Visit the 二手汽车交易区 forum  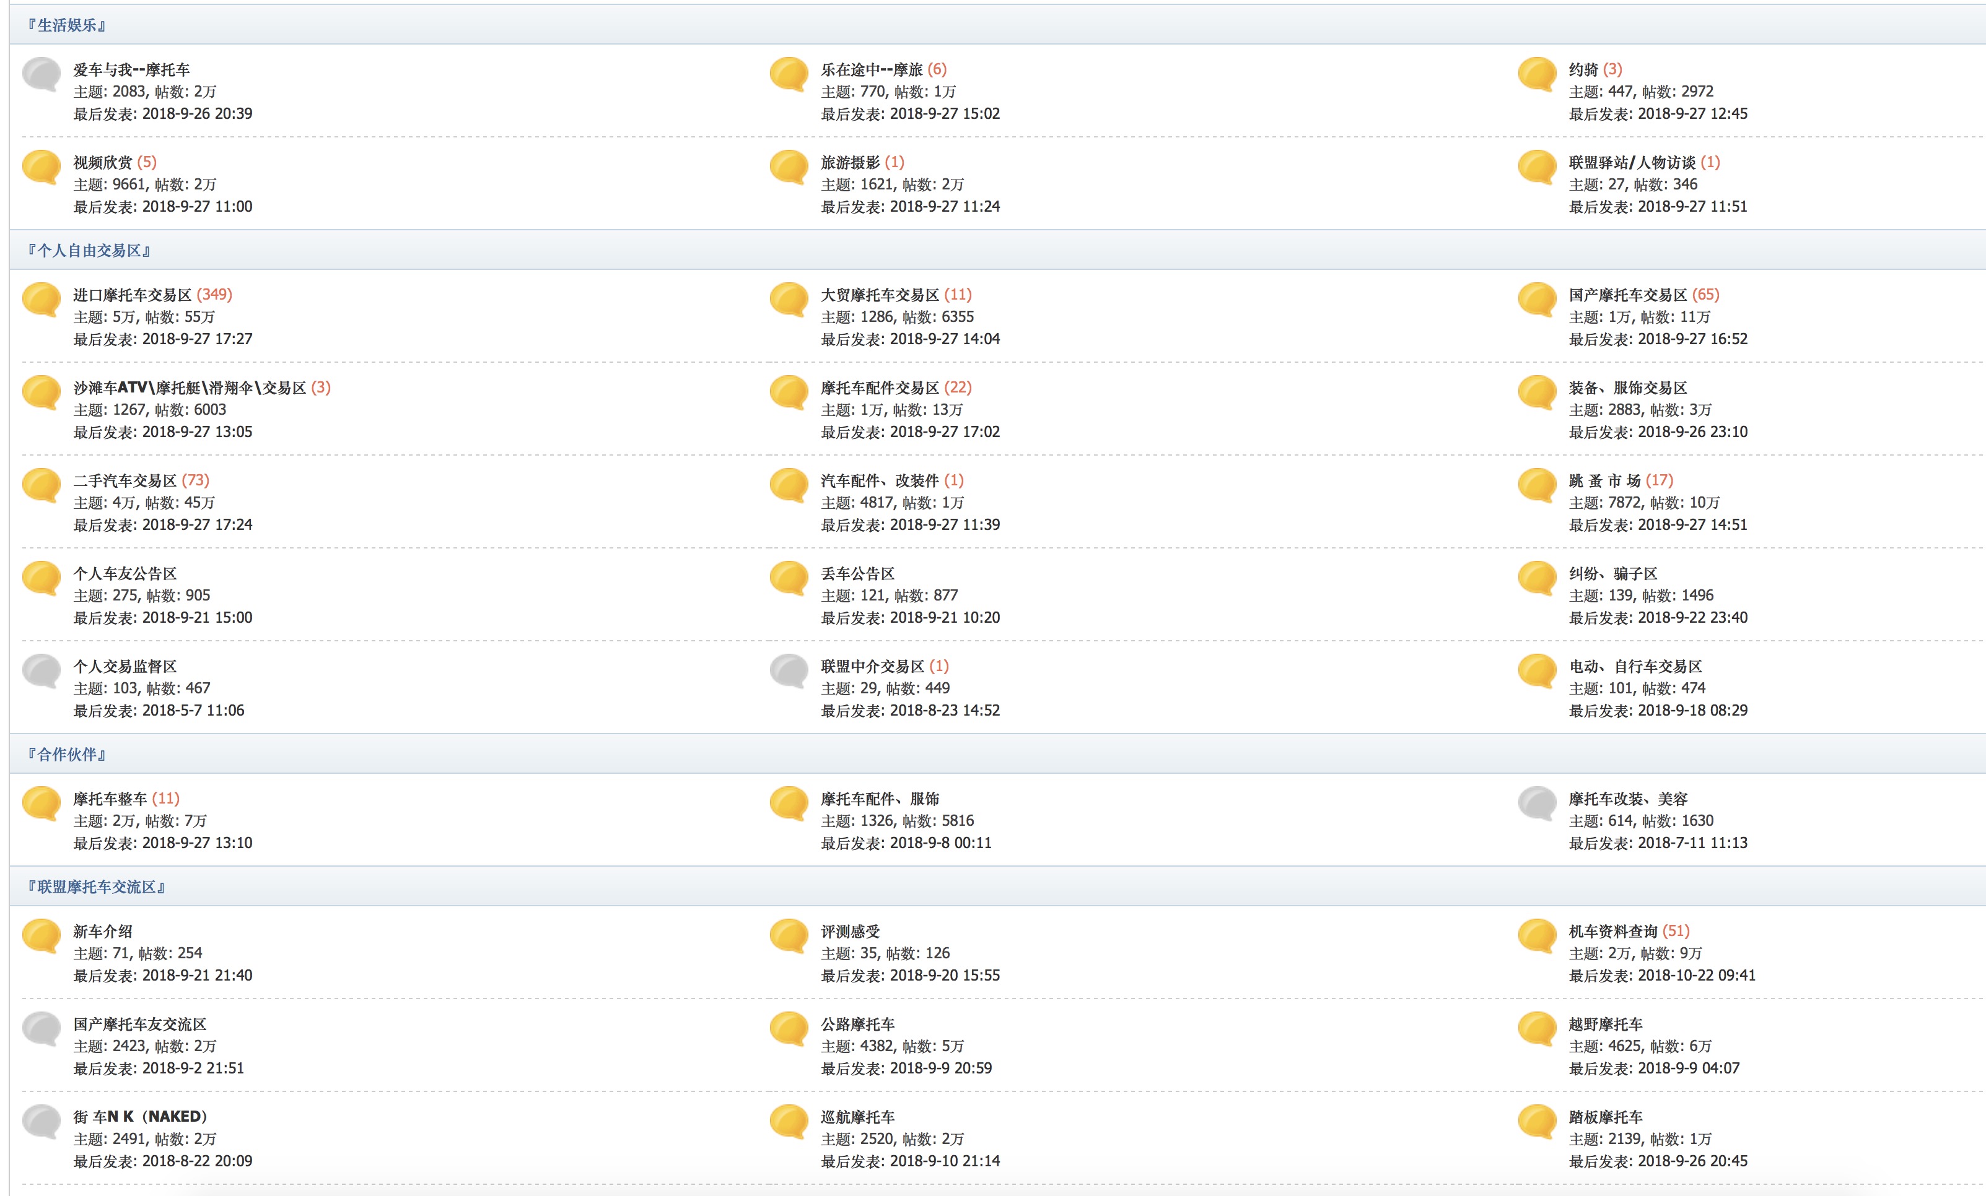click(x=125, y=481)
